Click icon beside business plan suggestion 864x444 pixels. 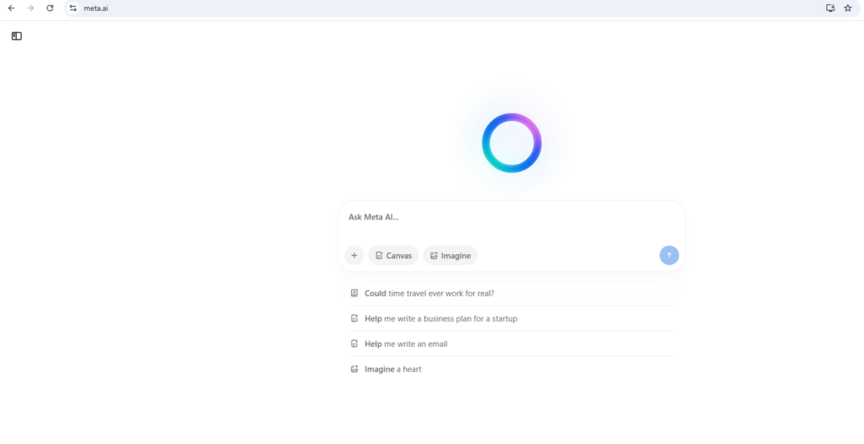point(354,319)
